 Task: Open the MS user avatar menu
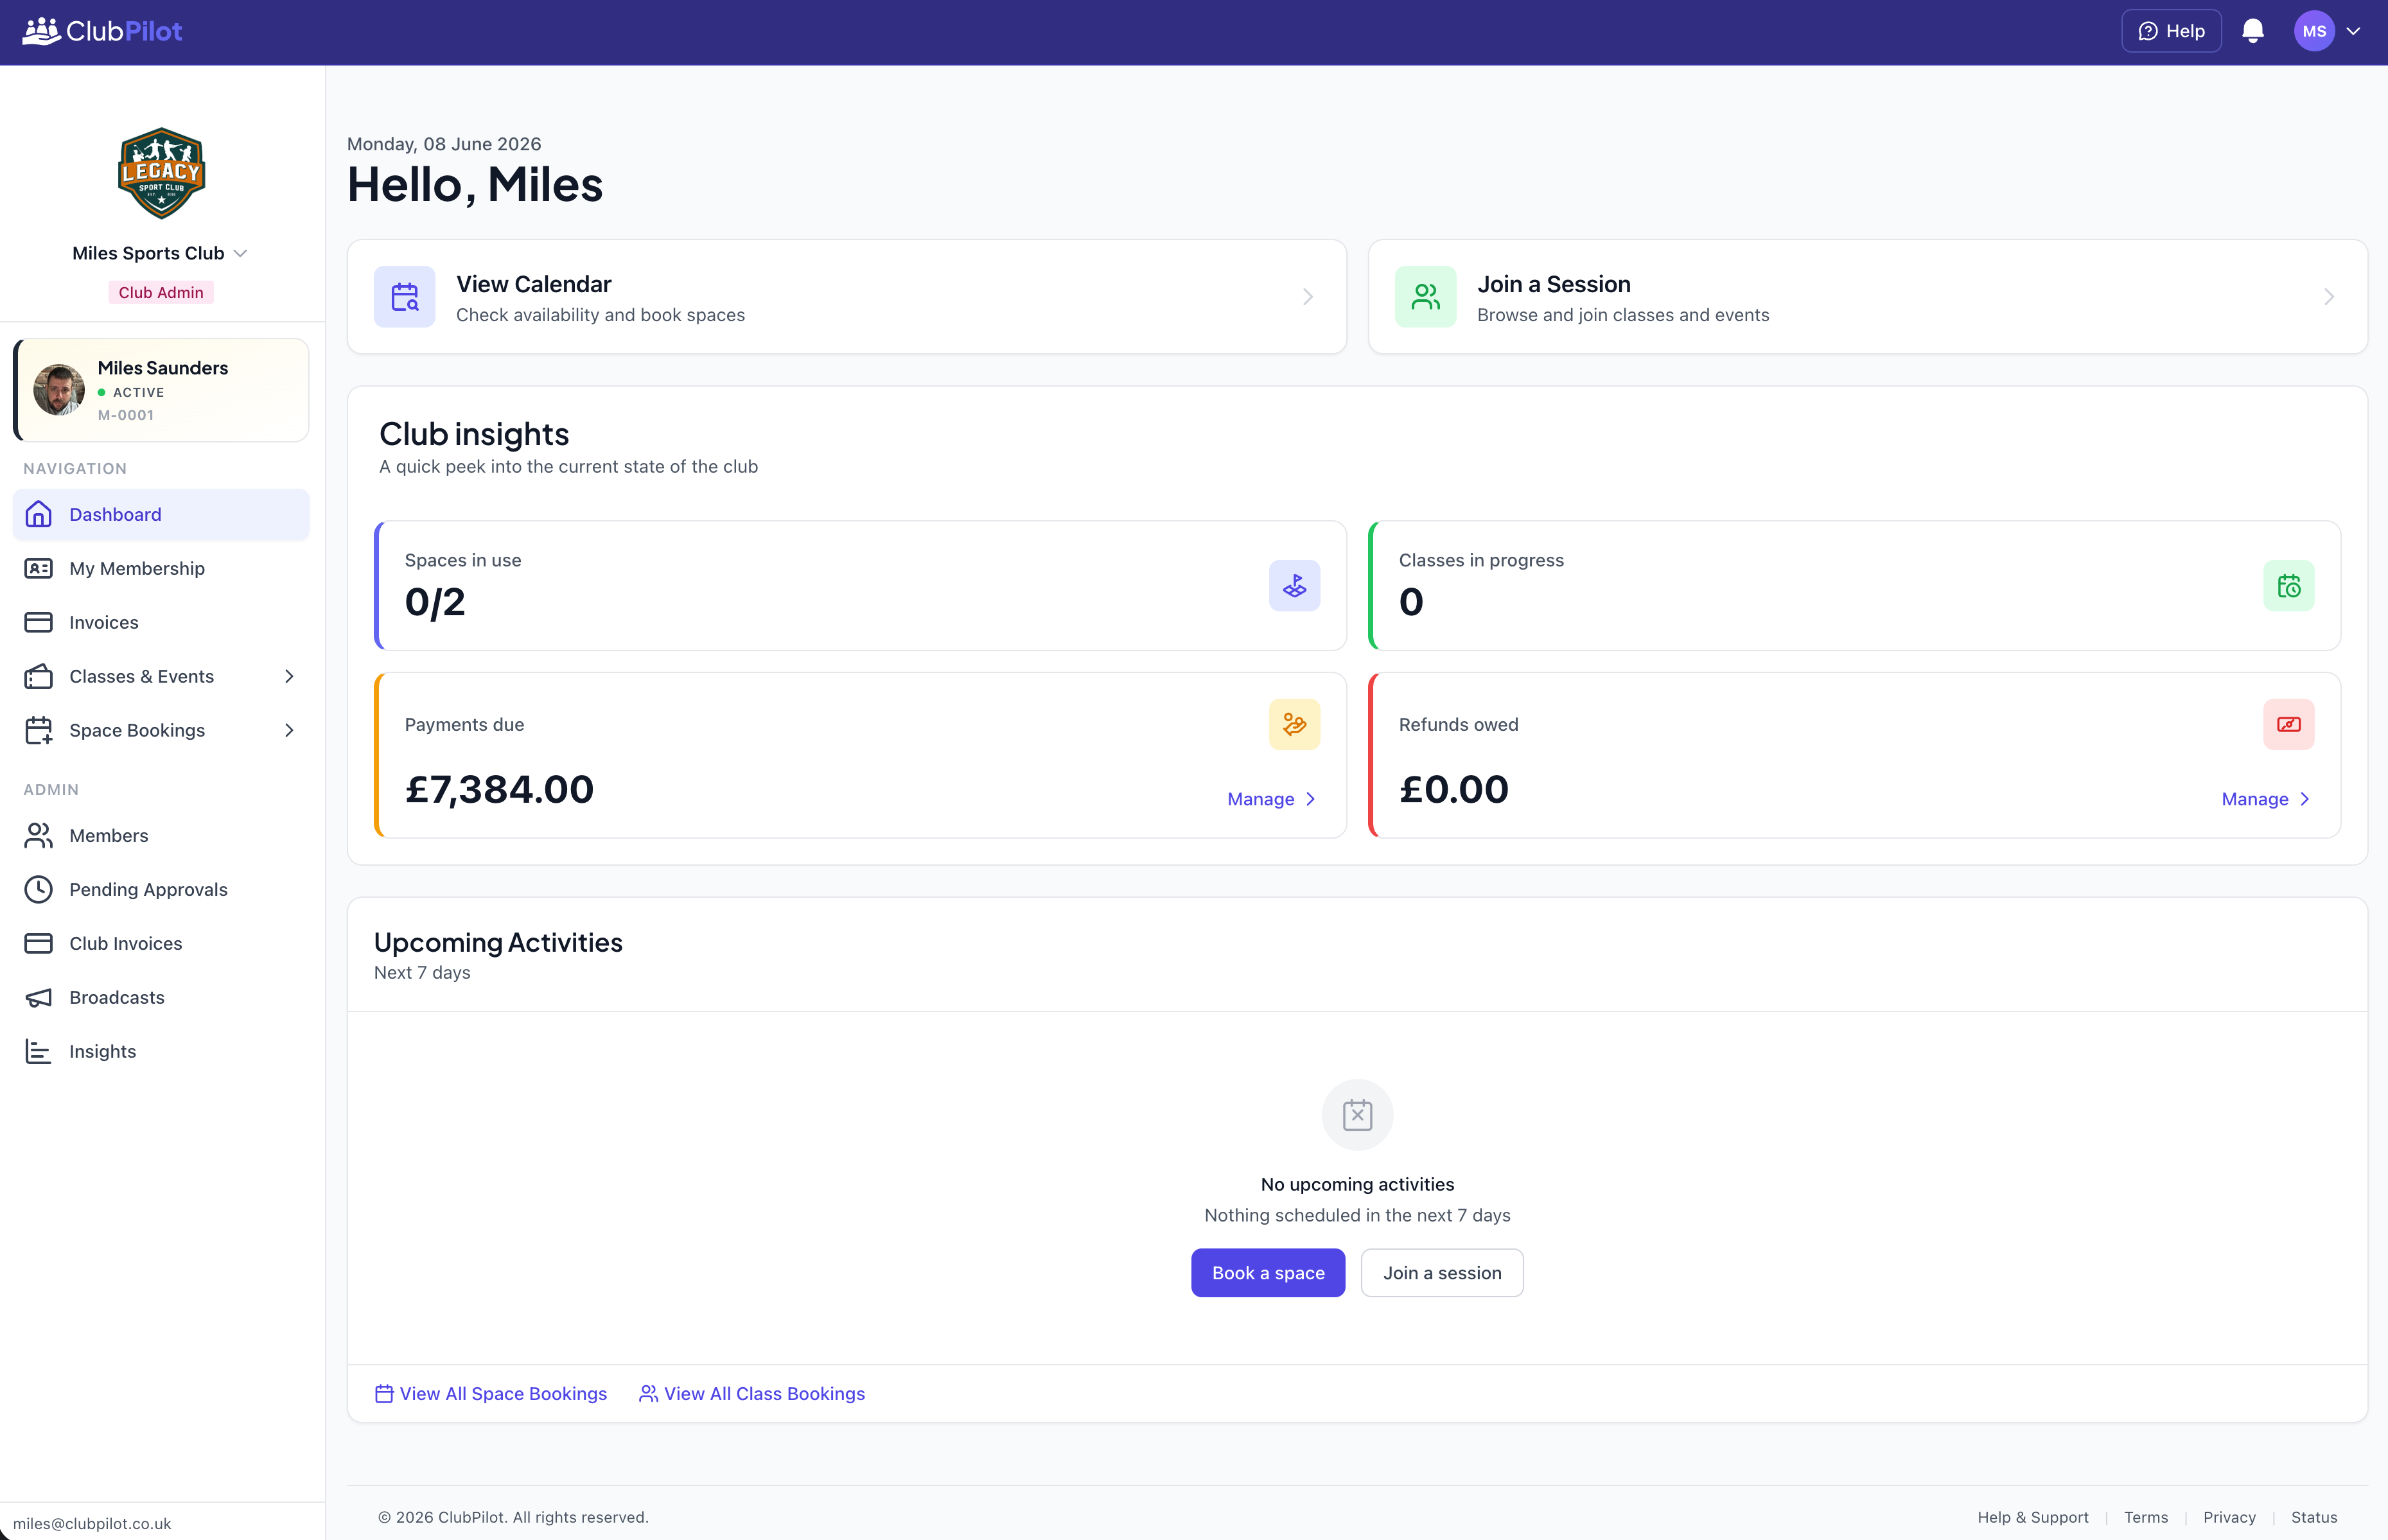pos(2313,31)
